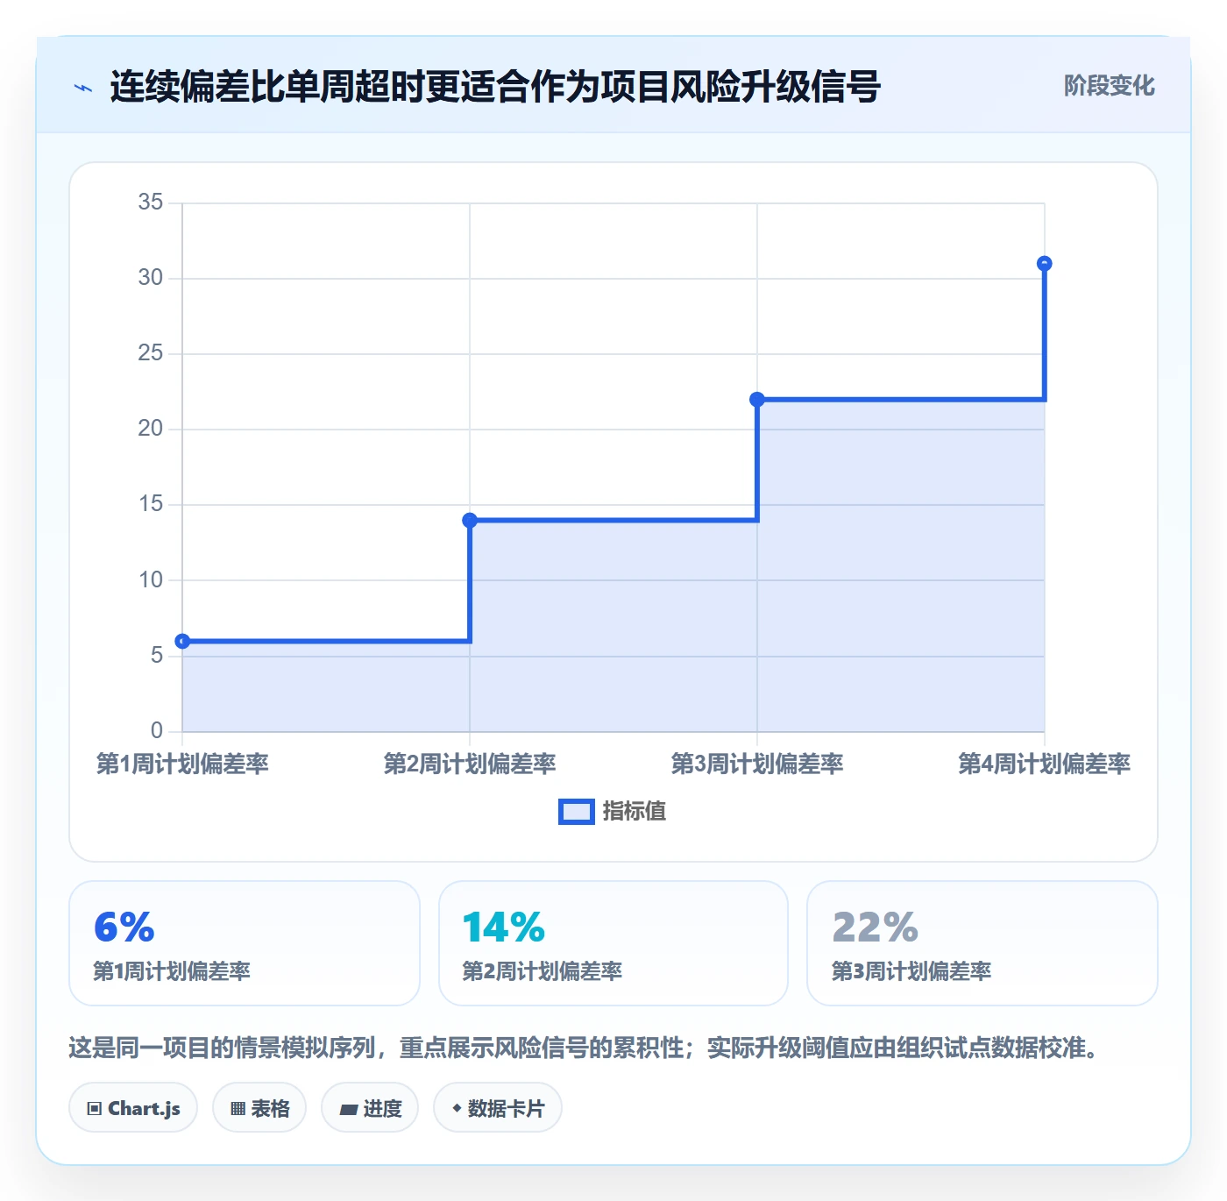Screen dimensions: 1227x1201
Task: Click the 数据卡片 tag
Action: (498, 1108)
